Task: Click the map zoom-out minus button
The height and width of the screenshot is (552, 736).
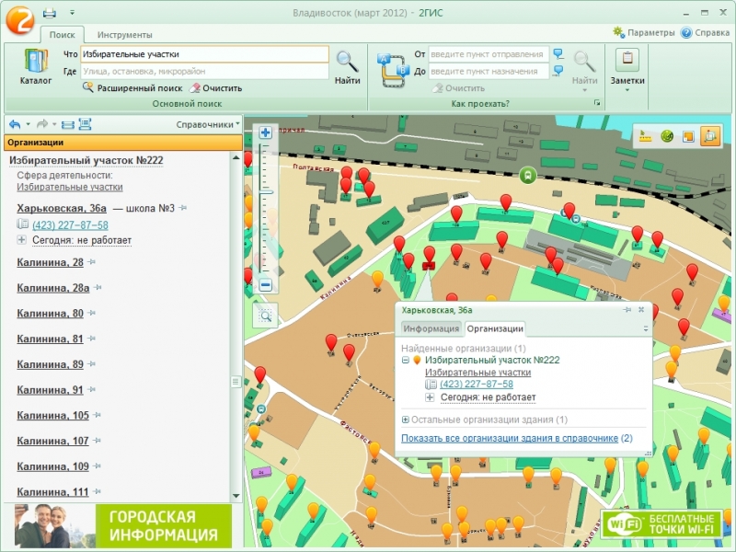Action: coord(265,285)
